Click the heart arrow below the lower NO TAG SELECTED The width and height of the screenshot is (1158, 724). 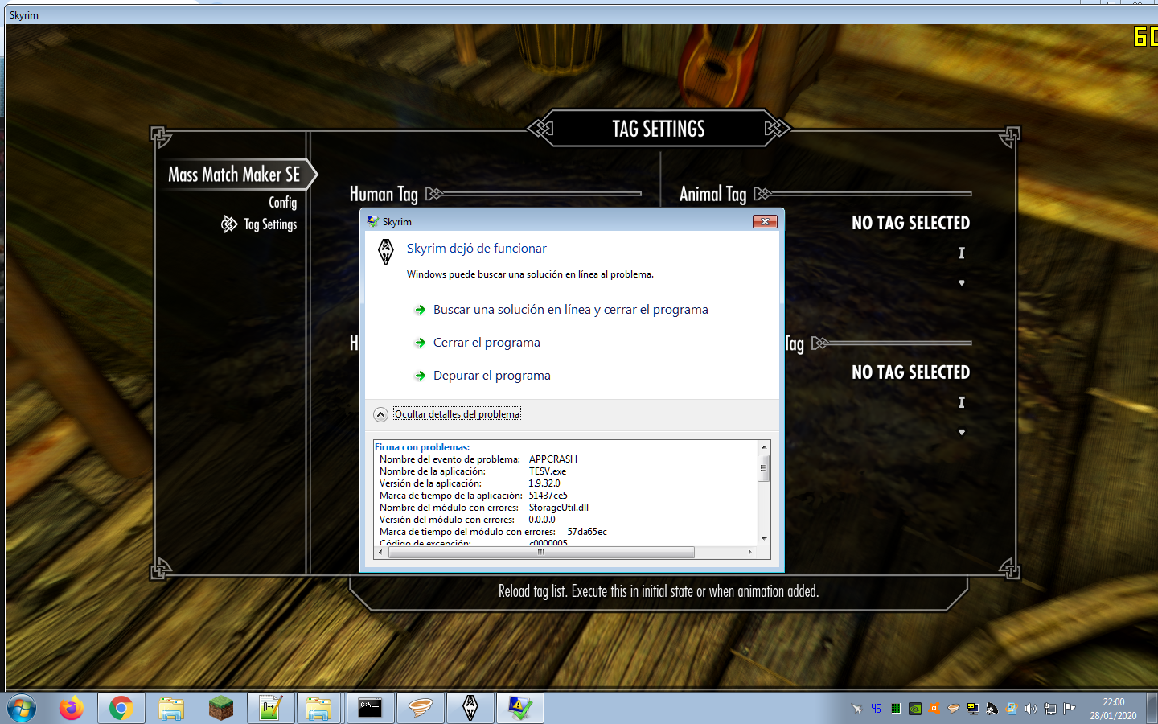[x=962, y=433]
